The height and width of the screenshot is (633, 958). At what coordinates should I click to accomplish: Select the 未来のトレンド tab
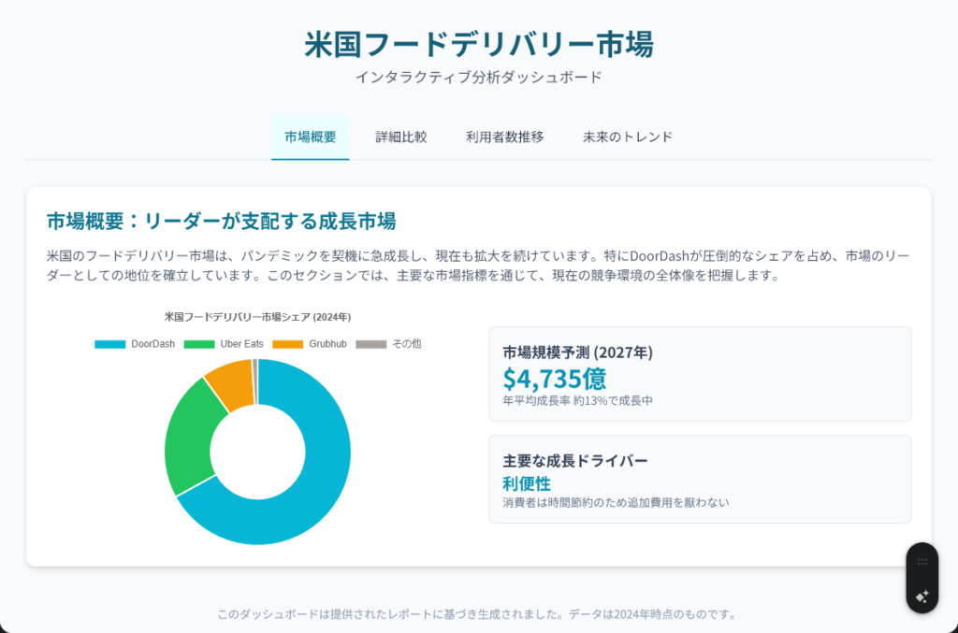[x=627, y=137]
